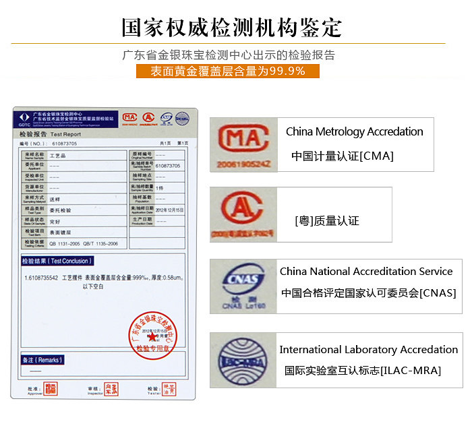The image size is (472, 430).
Task: Click the inspector's red stamp at certificate bottom
Action: [110, 388]
